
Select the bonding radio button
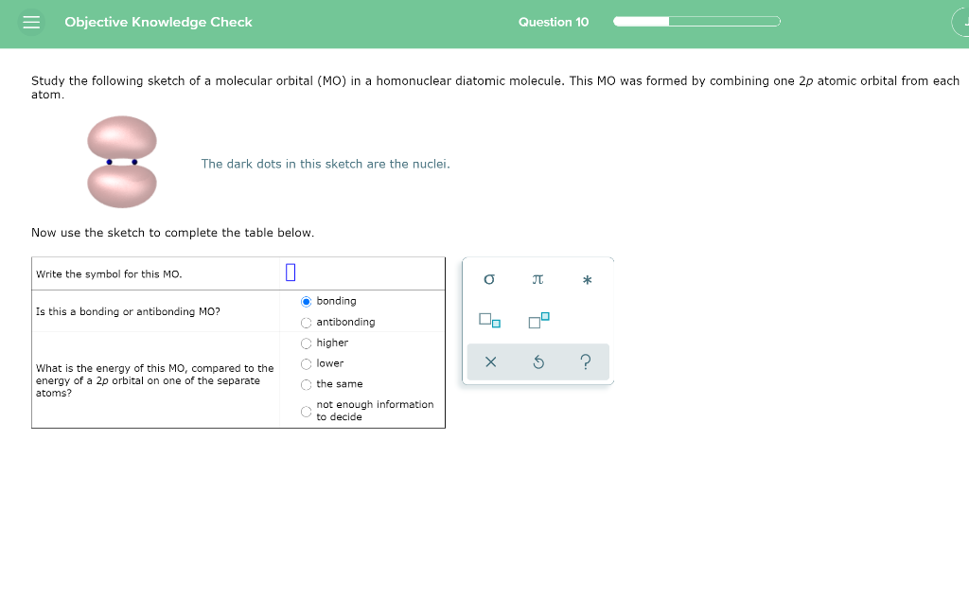coord(306,301)
